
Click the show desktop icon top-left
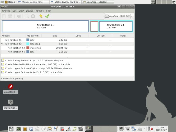coord(2,2)
